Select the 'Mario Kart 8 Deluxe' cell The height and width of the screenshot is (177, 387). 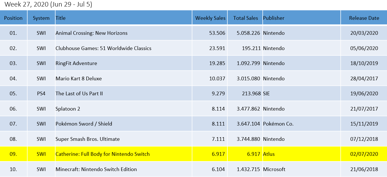pyautogui.click(x=123, y=78)
